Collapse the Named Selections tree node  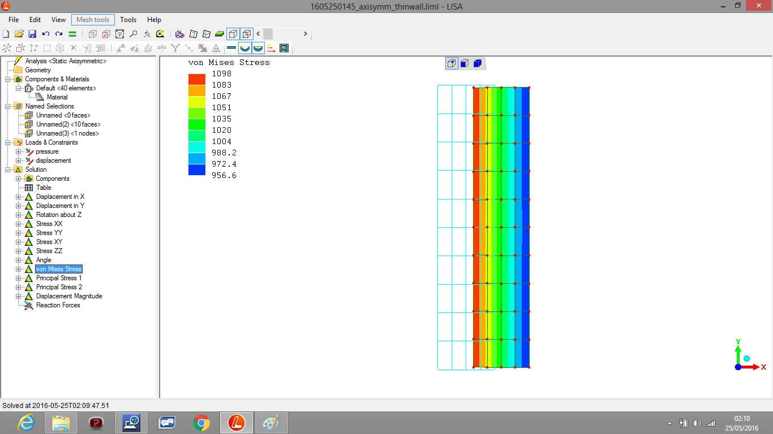pyautogui.click(x=8, y=106)
